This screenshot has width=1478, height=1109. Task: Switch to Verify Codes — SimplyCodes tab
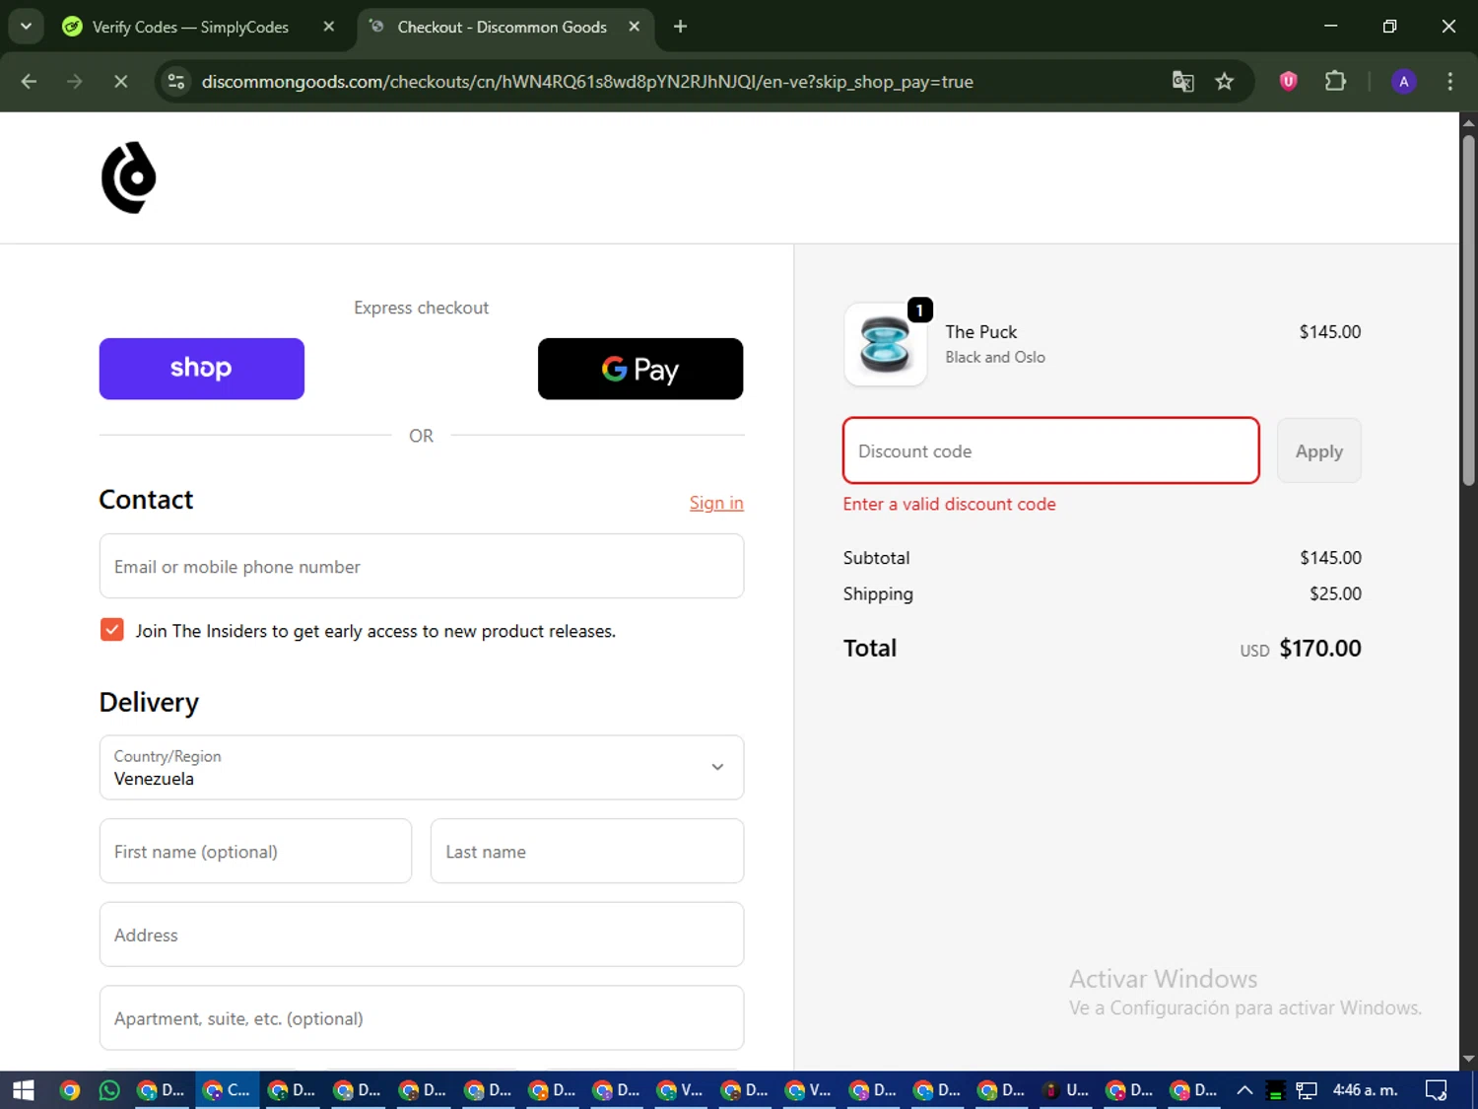[190, 27]
